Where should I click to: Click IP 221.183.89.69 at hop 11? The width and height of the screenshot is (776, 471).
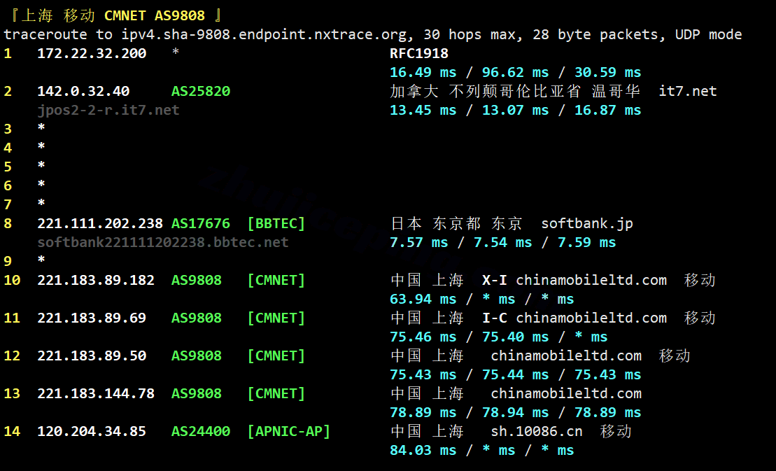click(92, 318)
